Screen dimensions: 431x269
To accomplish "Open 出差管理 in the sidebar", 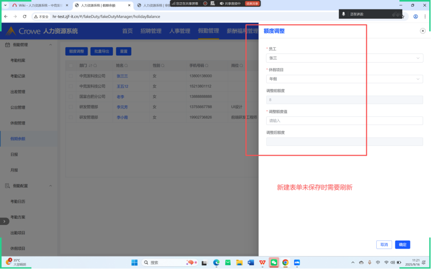I will click(18, 92).
